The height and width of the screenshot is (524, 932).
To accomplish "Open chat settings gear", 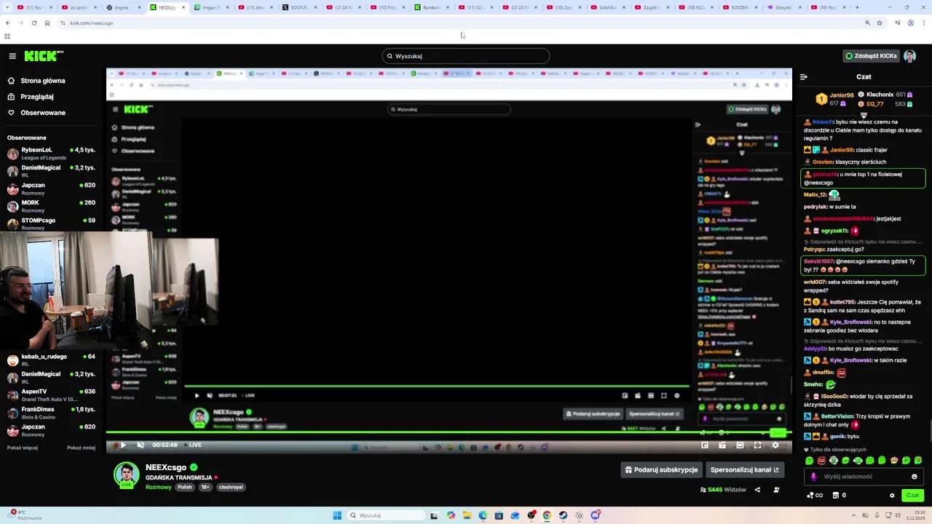I will (892, 496).
